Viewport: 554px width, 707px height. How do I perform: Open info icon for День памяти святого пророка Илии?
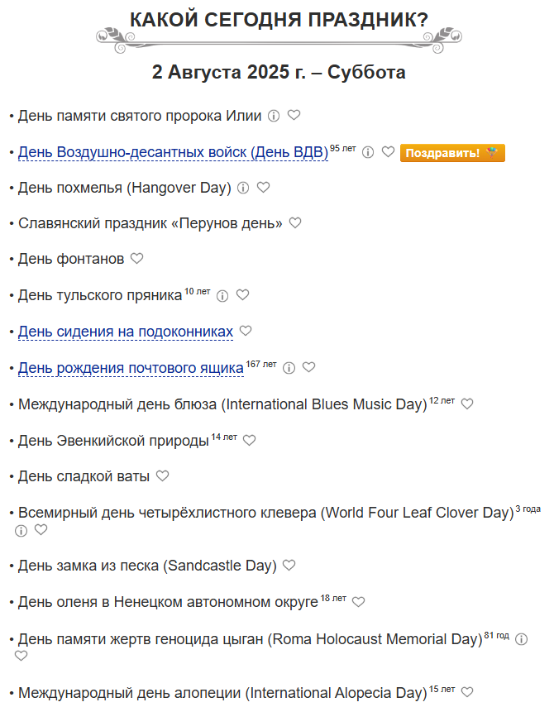tap(274, 116)
